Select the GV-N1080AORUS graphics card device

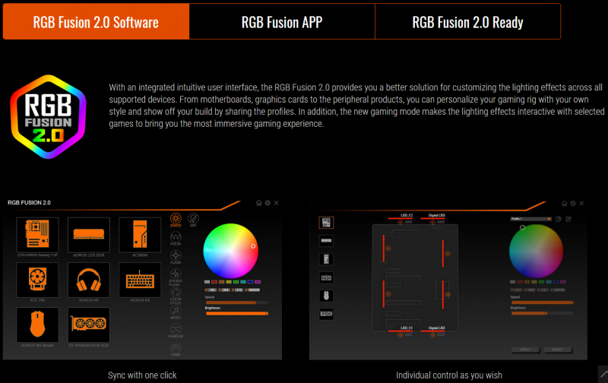tap(89, 324)
